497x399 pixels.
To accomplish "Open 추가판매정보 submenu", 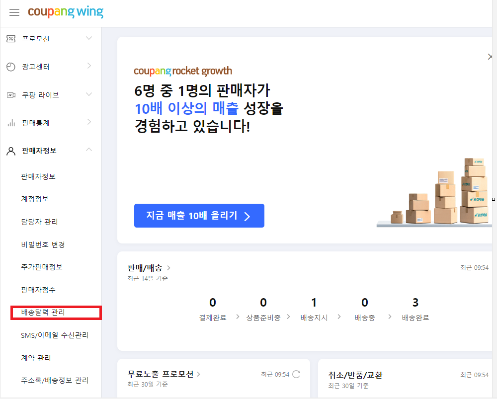I will point(42,267).
